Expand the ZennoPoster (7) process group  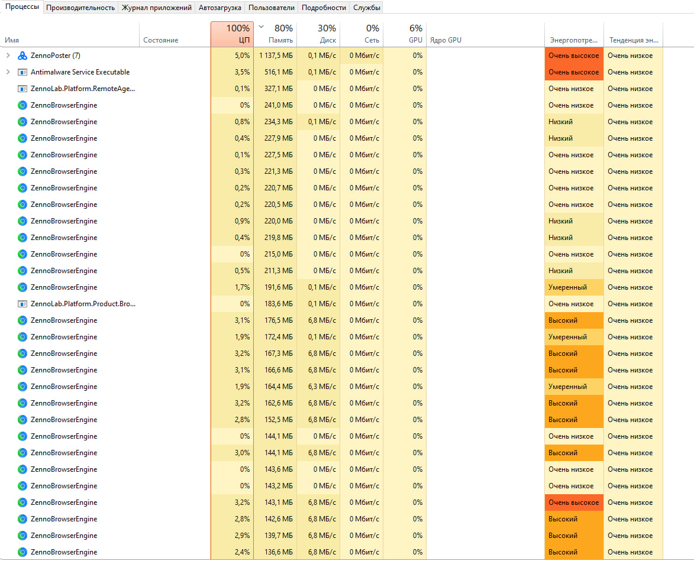click(x=8, y=56)
